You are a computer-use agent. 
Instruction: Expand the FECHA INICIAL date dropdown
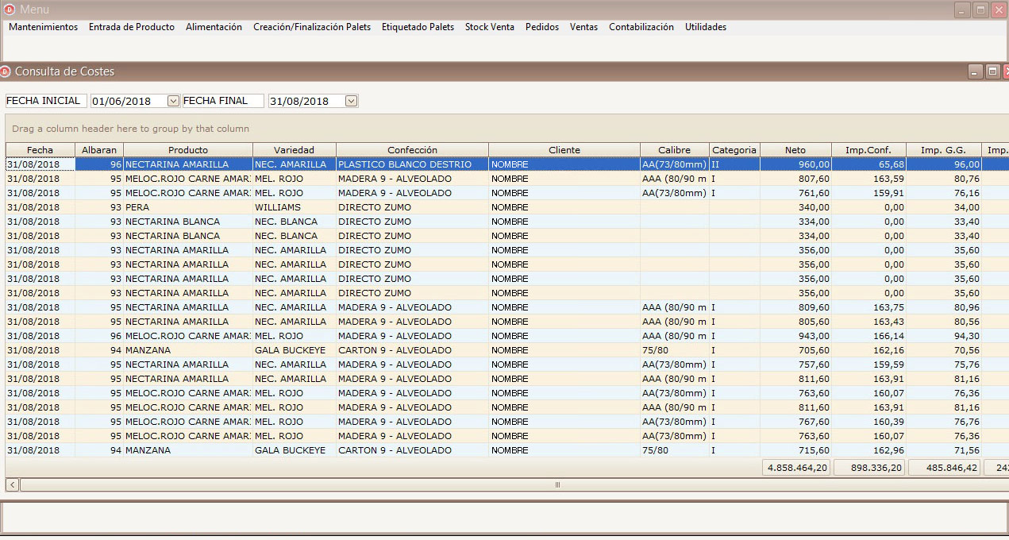[174, 101]
